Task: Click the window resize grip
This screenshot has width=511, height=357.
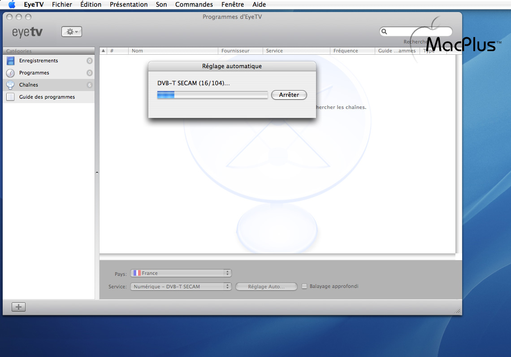Action: 458,311
